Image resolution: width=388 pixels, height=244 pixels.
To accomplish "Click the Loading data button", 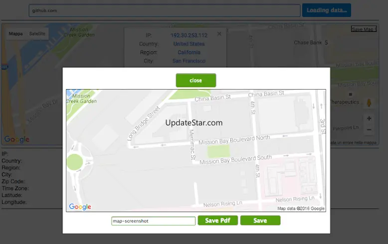I will (326, 10).
